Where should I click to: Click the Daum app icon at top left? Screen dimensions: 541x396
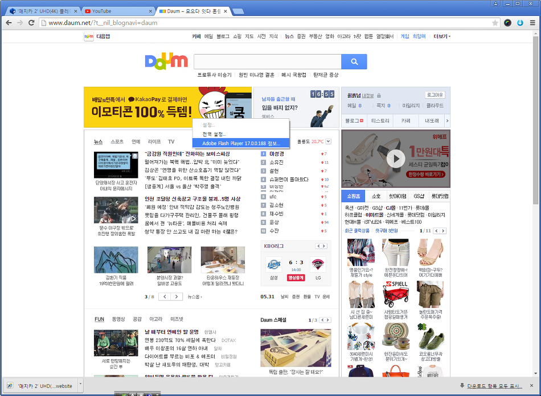click(x=89, y=36)
